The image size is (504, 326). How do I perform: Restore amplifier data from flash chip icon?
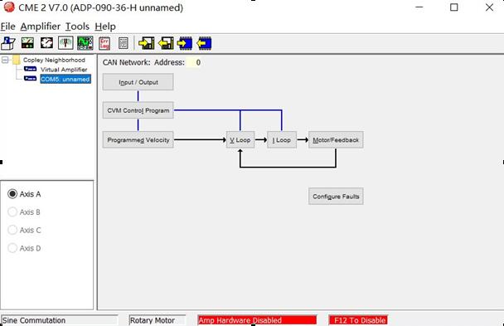[205, 43]
